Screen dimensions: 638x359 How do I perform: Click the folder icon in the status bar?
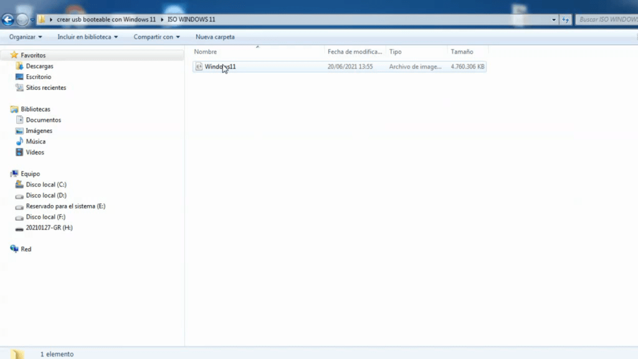coord(17,354)
